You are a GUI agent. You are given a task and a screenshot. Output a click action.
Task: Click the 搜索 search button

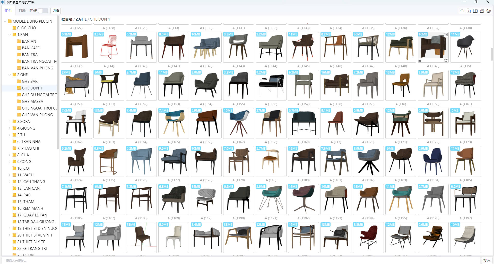click(x=487, y=260)
